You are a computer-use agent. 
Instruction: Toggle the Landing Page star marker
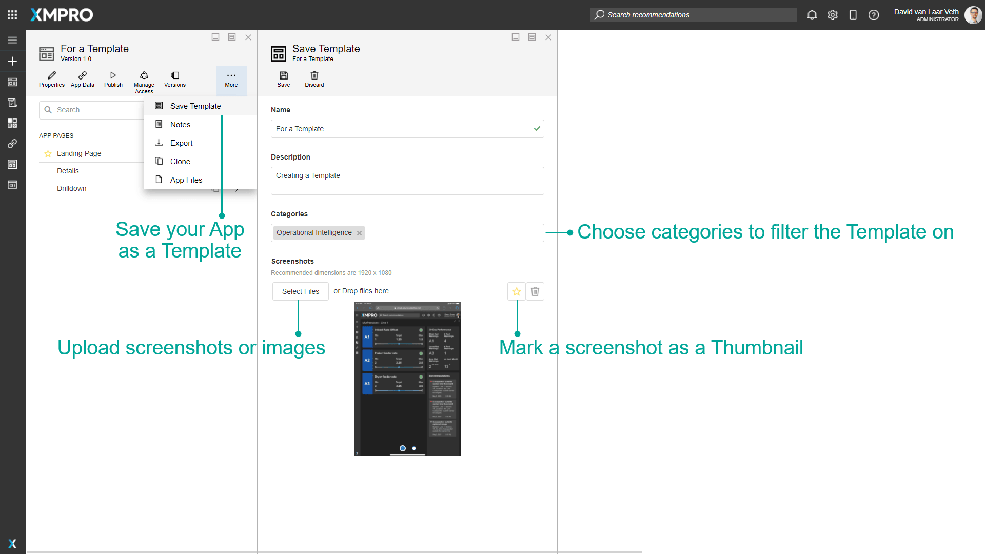pos(48,153)
